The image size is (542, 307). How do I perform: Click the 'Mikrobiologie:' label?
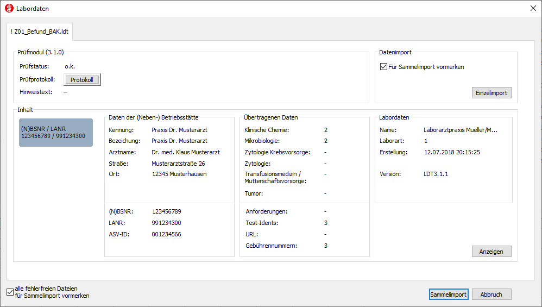coord(262,141)
